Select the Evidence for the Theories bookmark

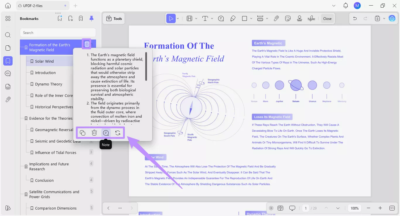(x=51, y=118)
